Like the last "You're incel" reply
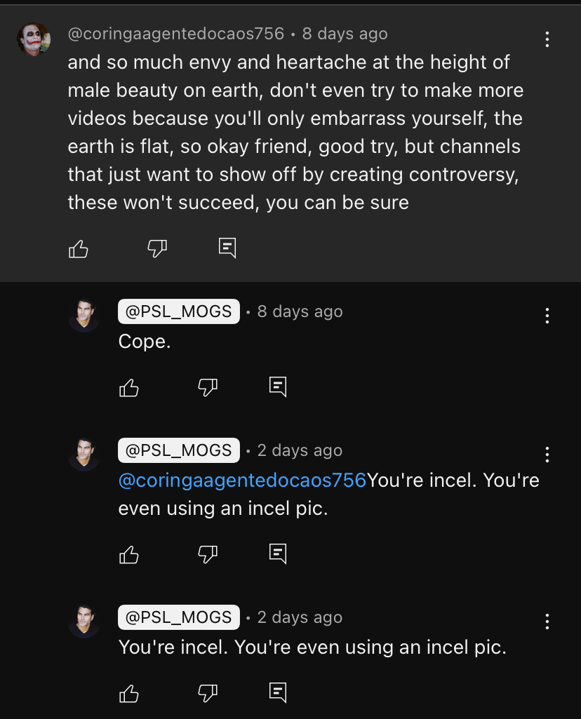This screenshot has width=581, height=719. tap(129, 694)
